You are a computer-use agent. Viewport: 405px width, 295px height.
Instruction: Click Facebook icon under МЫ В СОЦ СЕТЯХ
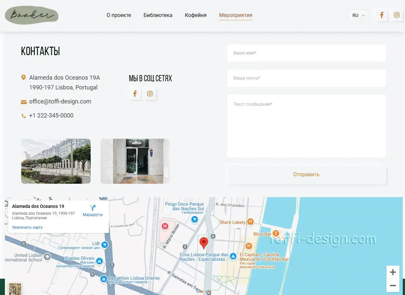(x=135, y=94)
